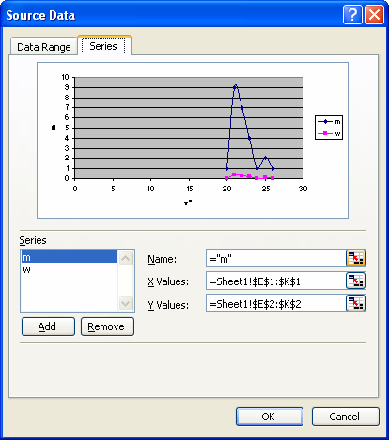
Task: Click X Values range selector icon
Action: pos(355,281)
